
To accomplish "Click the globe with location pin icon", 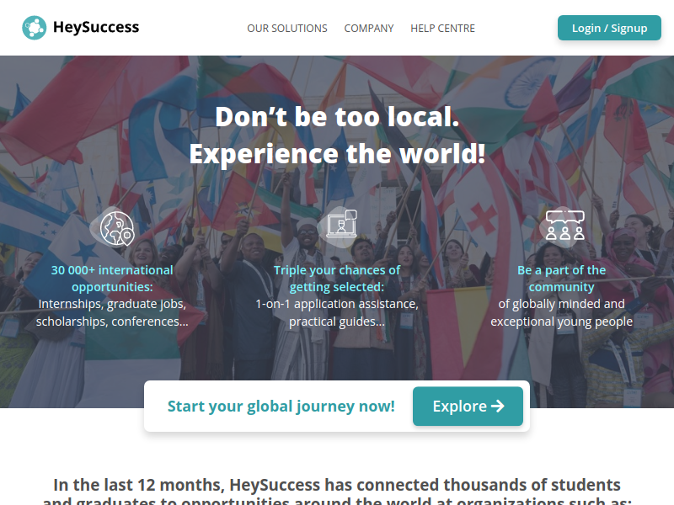I will pos(113,227).
